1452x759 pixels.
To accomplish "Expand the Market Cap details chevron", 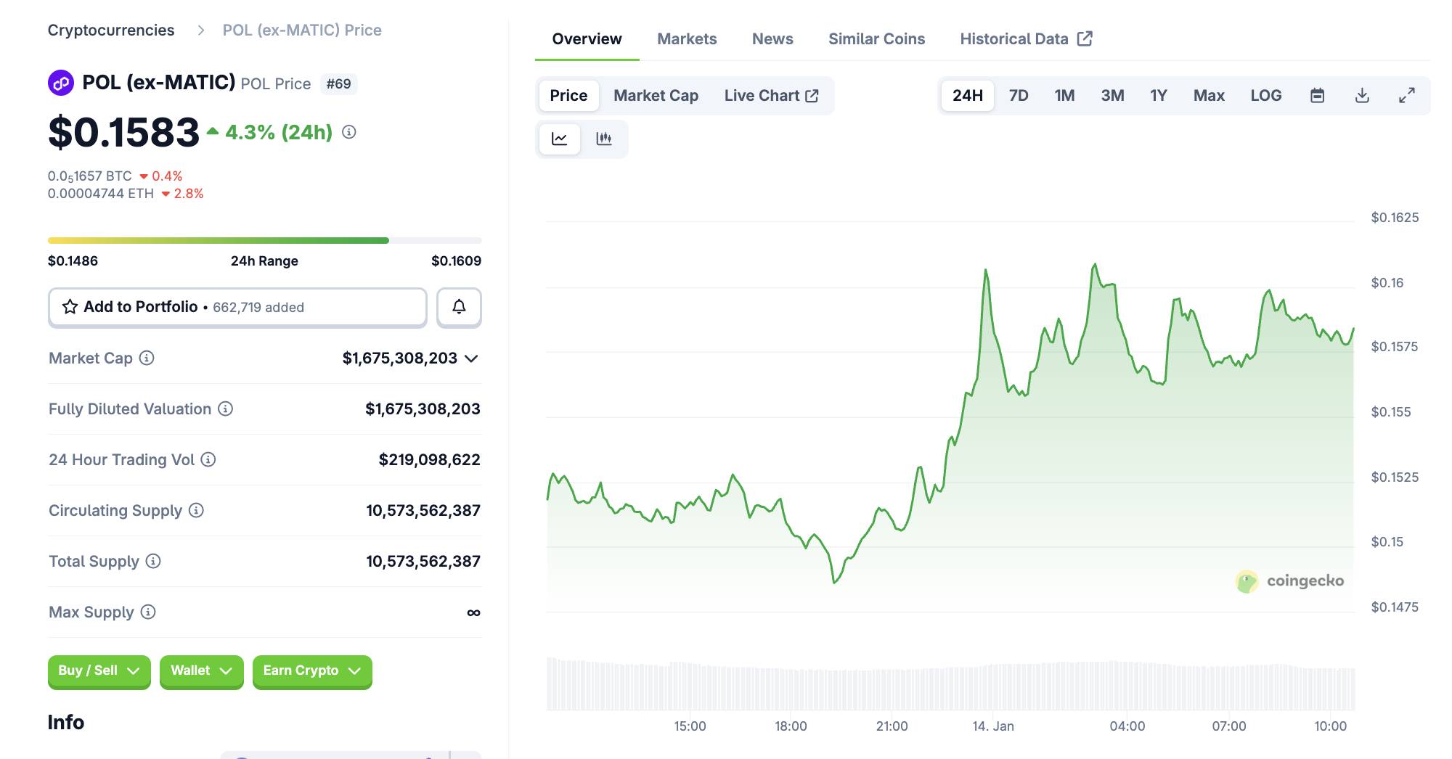I will (x=472, y=358).
